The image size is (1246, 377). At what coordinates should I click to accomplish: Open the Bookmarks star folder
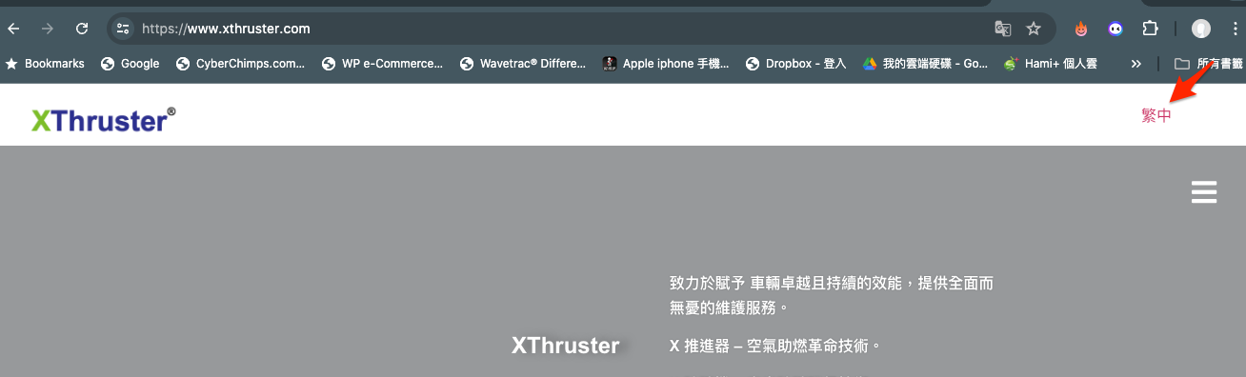point(45,64)
